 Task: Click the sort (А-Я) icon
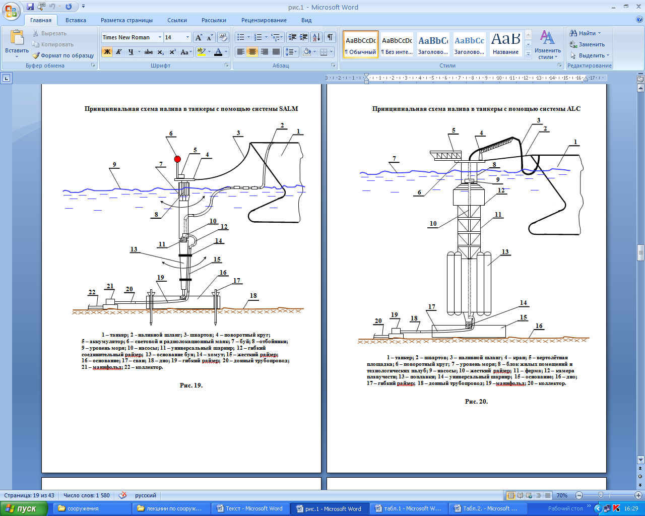(316, 37)
